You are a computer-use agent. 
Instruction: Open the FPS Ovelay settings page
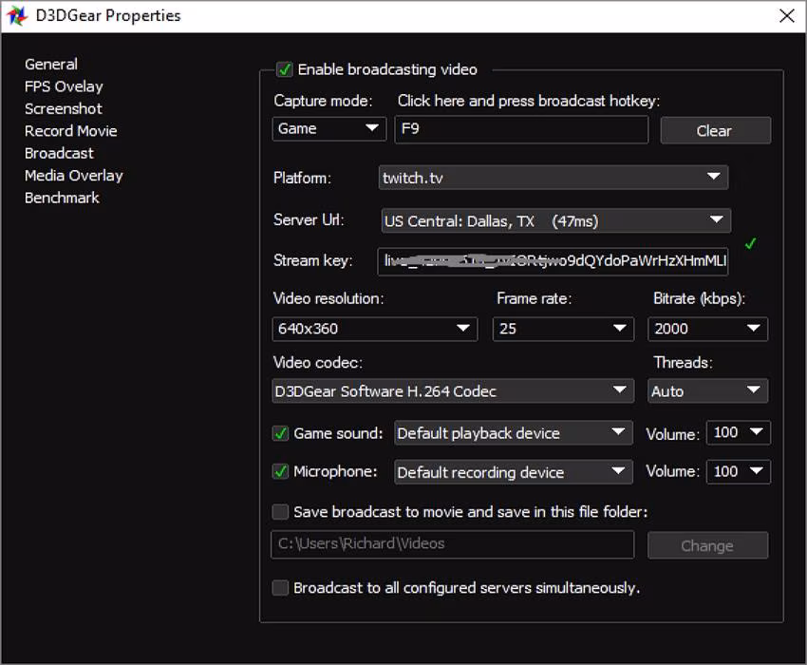64,86
